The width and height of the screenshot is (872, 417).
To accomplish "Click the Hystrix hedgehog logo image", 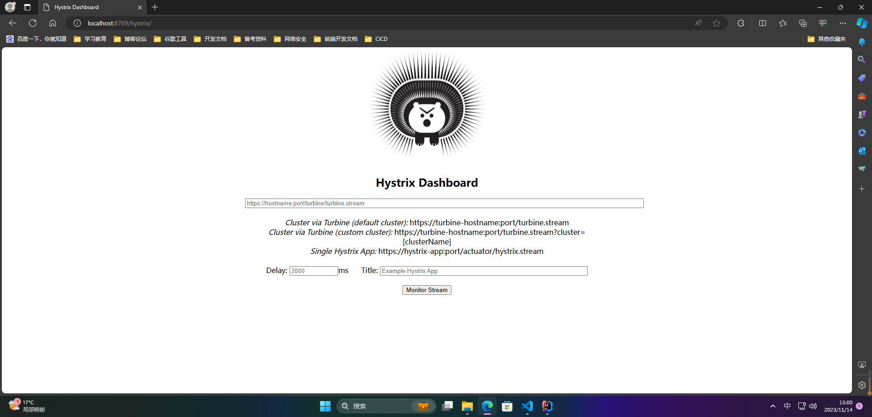I will click(x=427, y=104).
